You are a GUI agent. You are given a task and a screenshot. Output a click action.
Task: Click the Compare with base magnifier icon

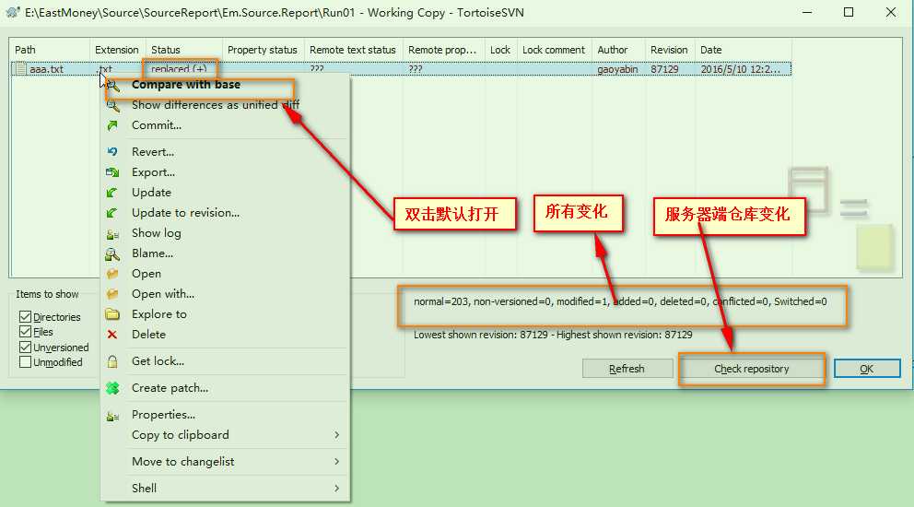(x=113, y=86)
